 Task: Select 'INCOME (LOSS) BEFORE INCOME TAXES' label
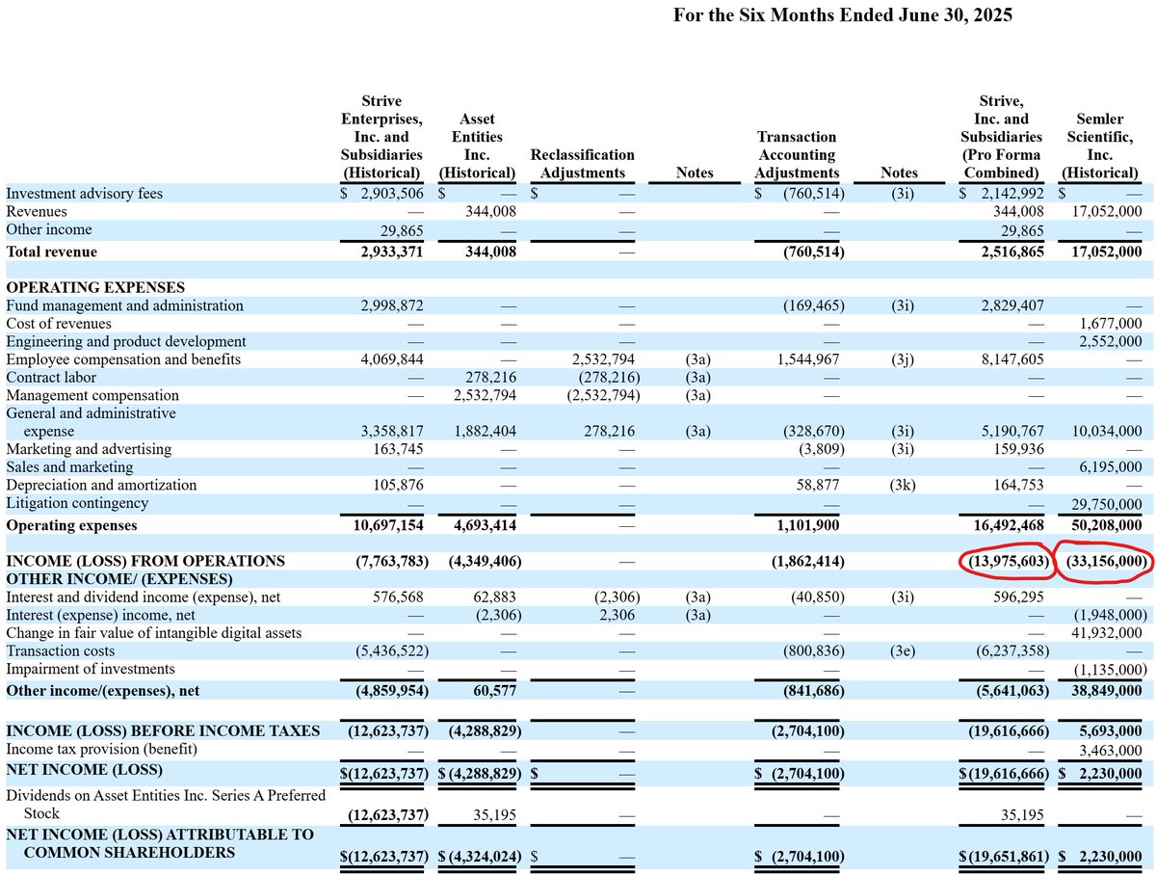163,730
